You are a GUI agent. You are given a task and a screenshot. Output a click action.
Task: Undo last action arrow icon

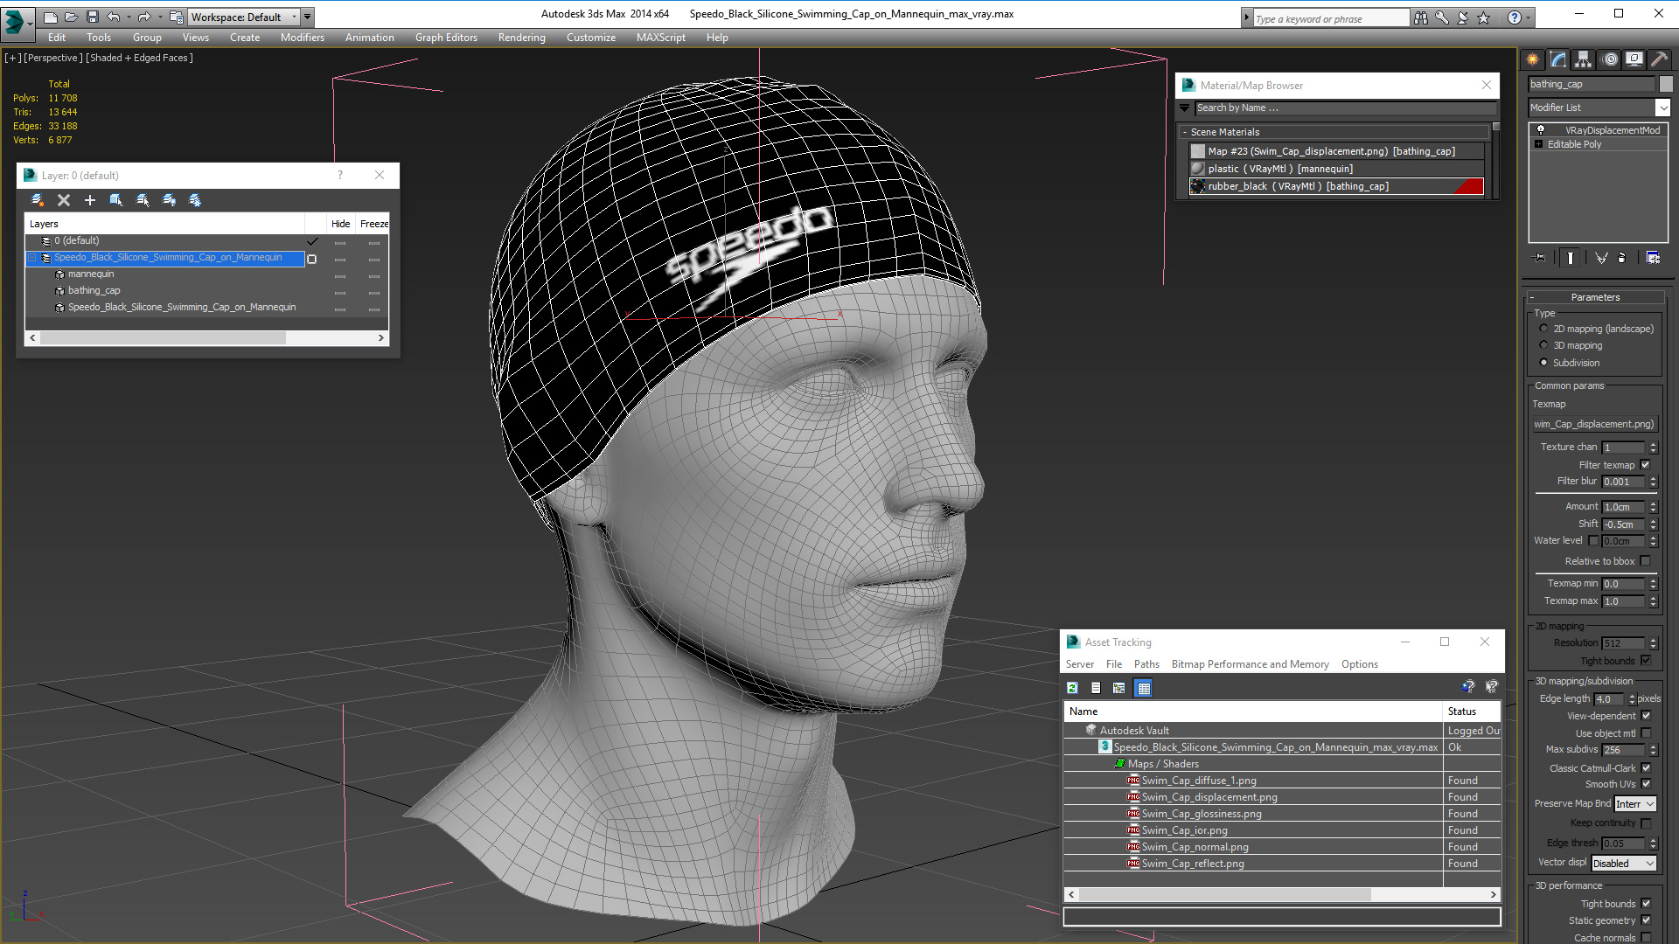pos(114,17)
